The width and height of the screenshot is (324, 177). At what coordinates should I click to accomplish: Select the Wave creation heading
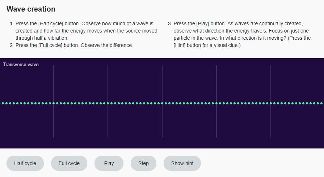tap(31, 9)
